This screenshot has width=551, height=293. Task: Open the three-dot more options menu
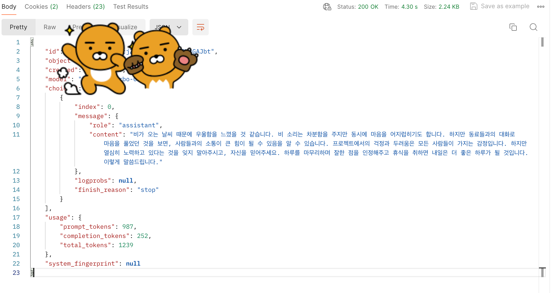pos(541,7)
